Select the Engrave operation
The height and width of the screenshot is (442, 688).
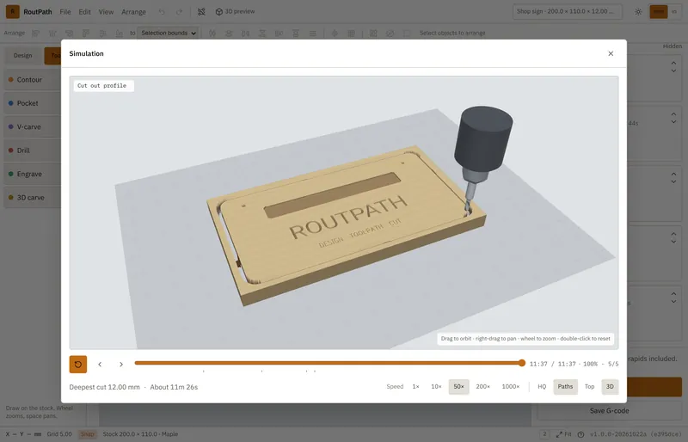[x=33, y=175]
